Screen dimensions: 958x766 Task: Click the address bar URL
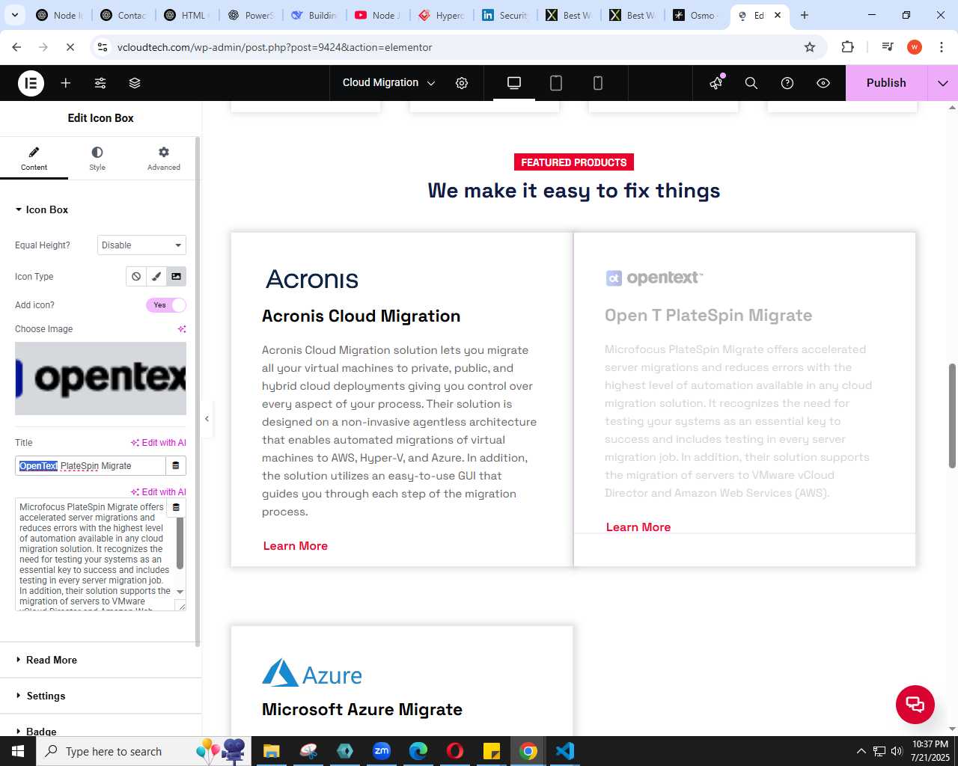275,47
